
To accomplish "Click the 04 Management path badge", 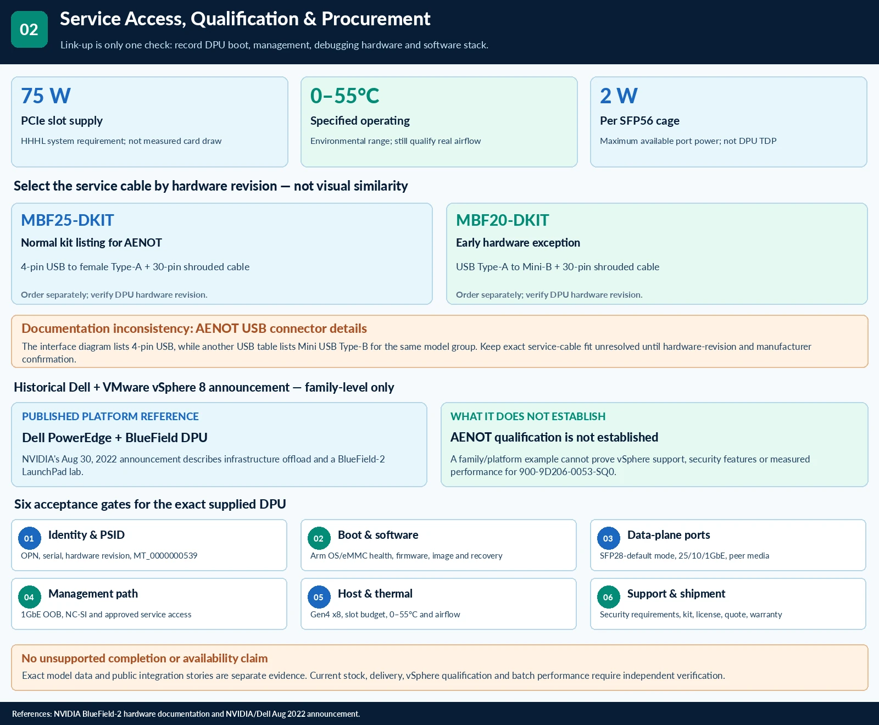I will coord(29,597).
